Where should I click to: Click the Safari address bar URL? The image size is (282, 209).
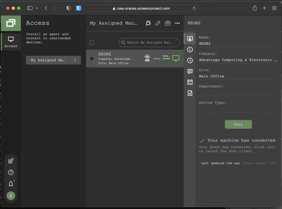141,8
